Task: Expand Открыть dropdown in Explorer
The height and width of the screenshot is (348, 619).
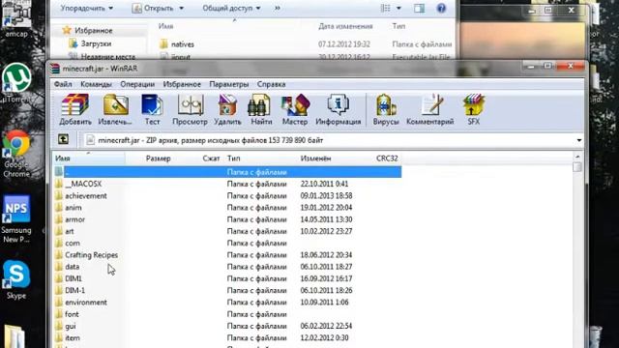Action: pos(181,9)
